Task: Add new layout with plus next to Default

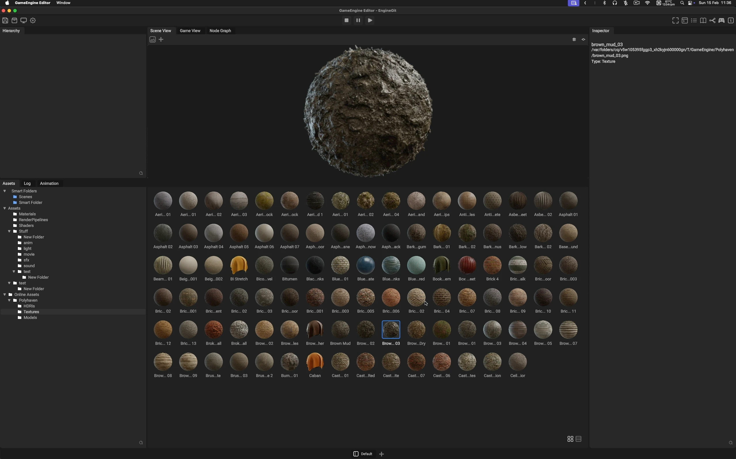Action: [382, 454]
